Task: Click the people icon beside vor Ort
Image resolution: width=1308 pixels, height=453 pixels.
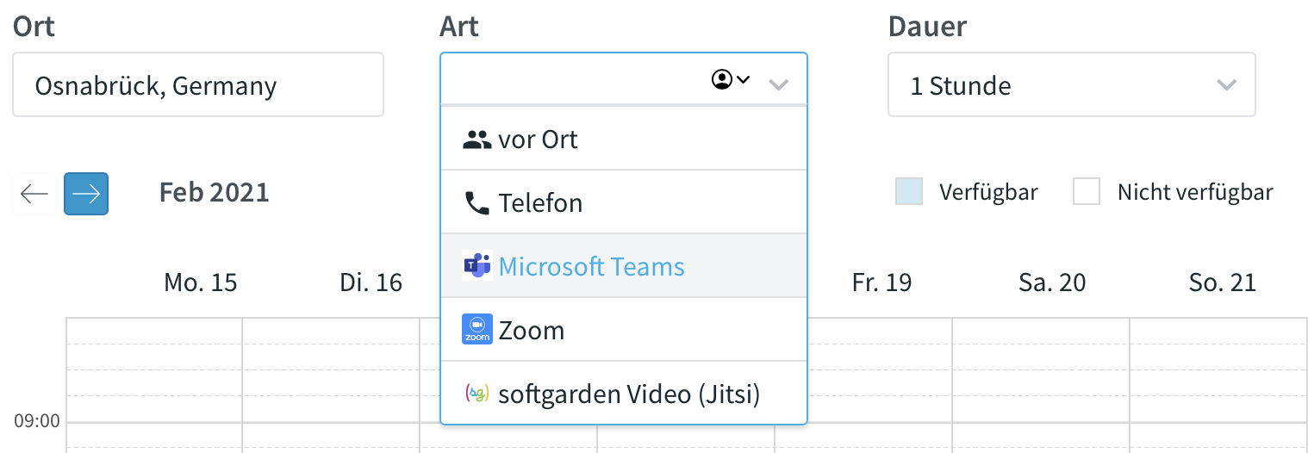Action: pos(476,140)
